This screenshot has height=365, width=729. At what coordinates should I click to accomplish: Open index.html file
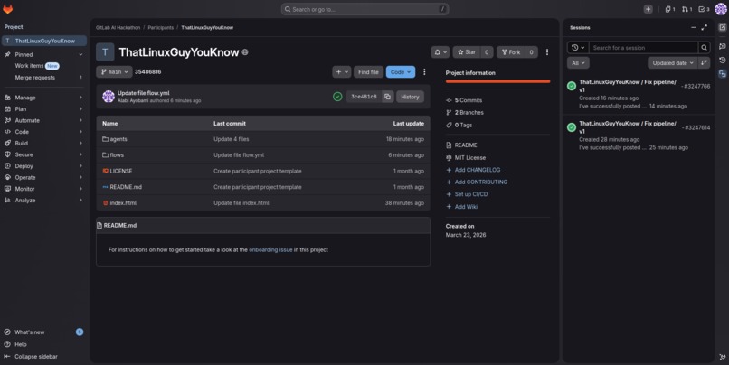coord(123,203)
